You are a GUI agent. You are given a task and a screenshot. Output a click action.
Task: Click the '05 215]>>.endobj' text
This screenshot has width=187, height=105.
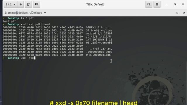pos(99,43)
